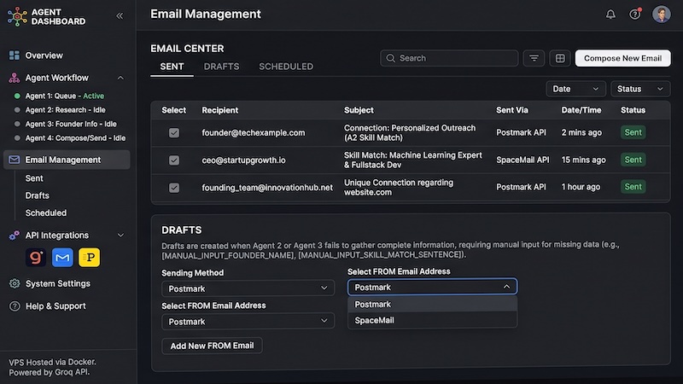Switch to the SCHEDULED tab

286,67
